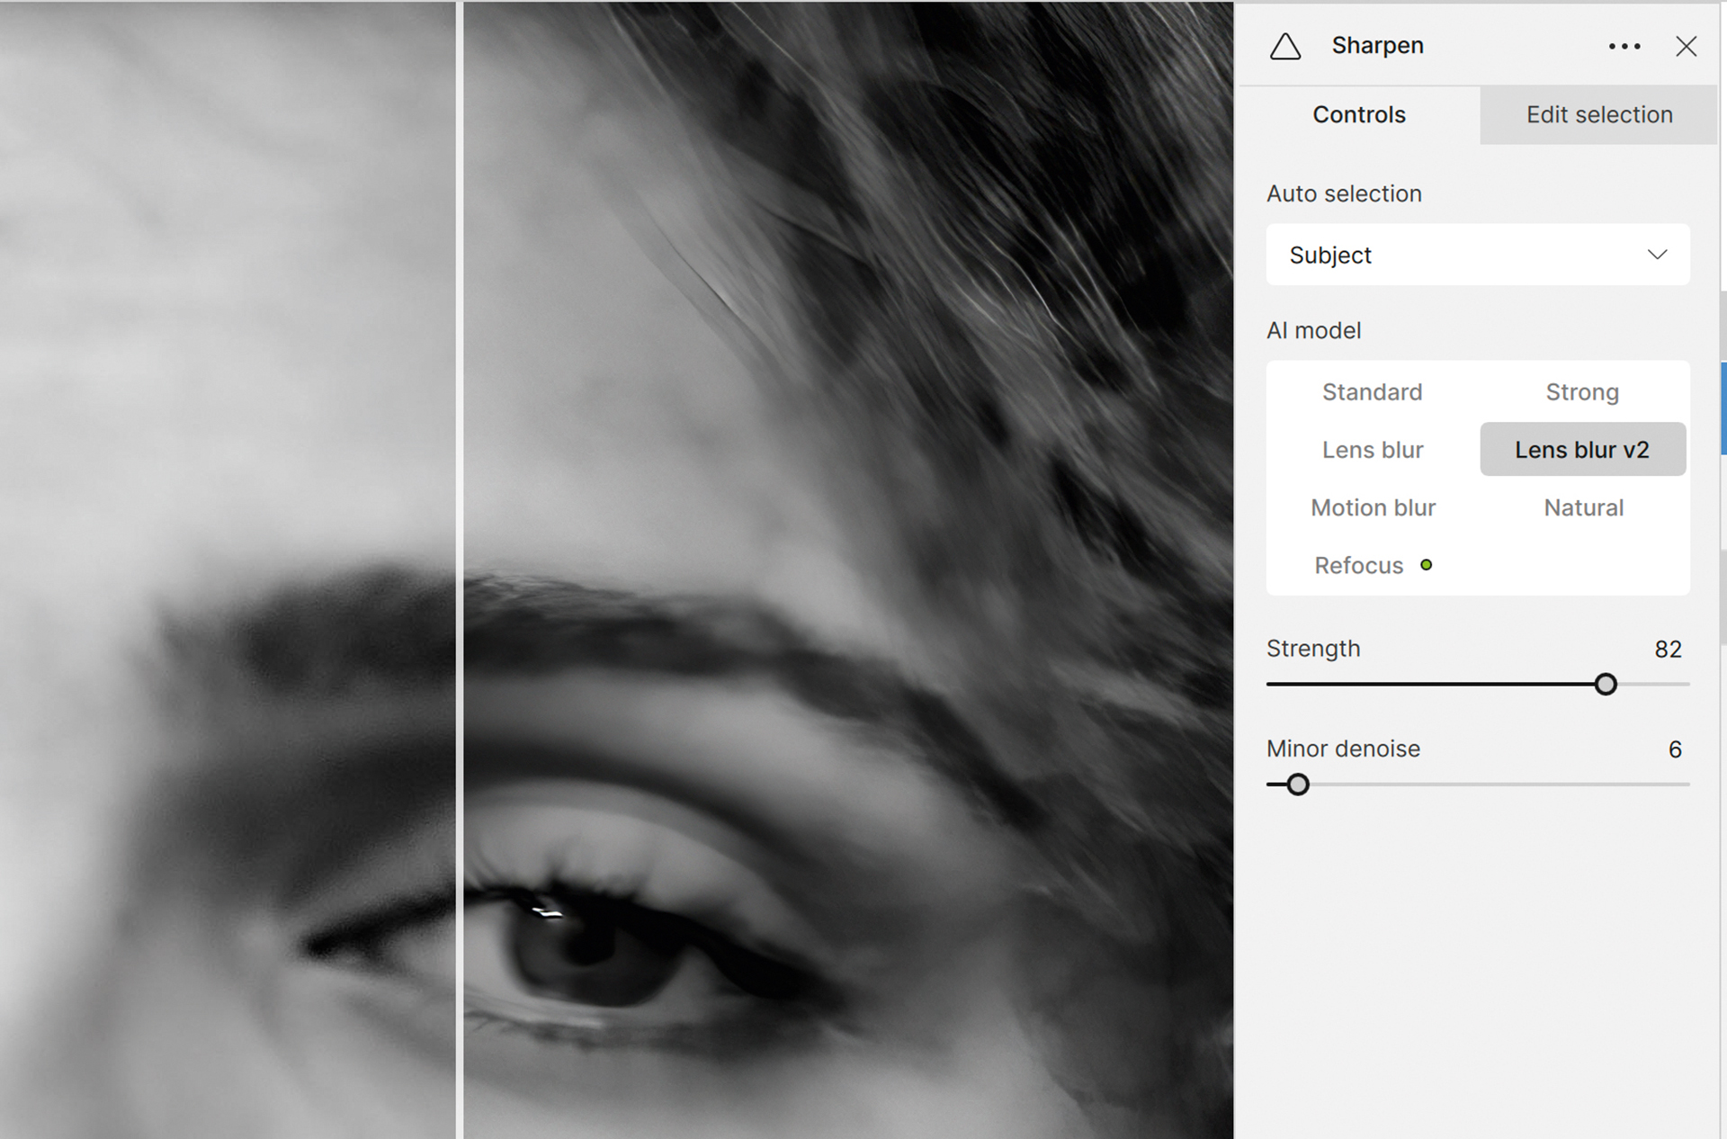Select the Refocus AI model

(1358, 566)
